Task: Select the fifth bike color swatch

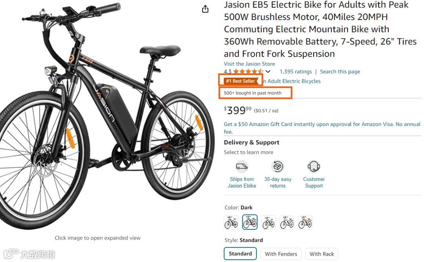Action: [305, 222]
